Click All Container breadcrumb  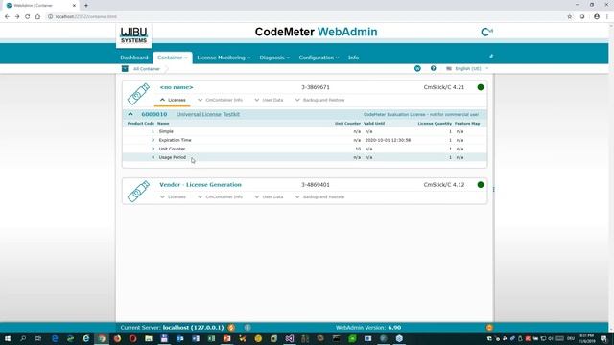[x=147, y=68]
